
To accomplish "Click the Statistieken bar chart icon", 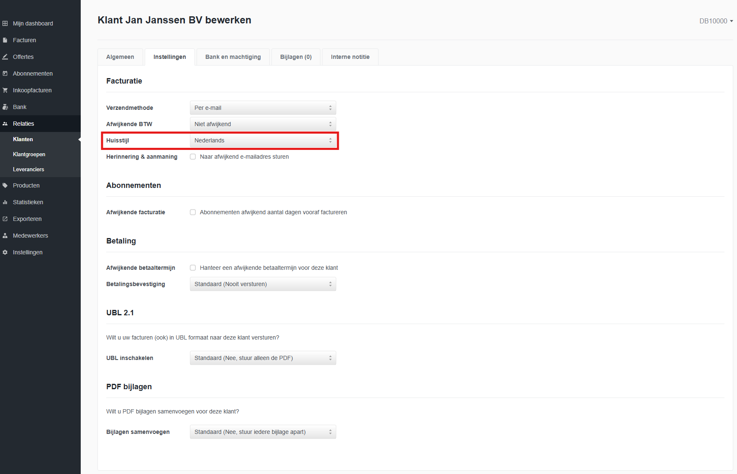I will pos(5,202).
